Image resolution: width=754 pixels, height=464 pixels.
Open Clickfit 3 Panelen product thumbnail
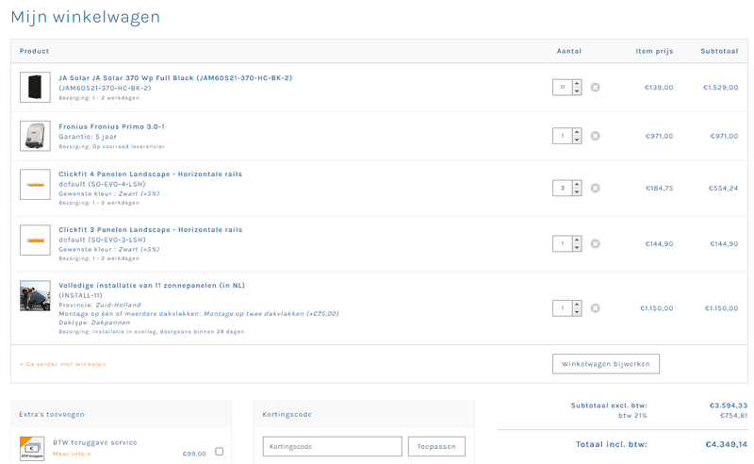[x=35, y=240]
